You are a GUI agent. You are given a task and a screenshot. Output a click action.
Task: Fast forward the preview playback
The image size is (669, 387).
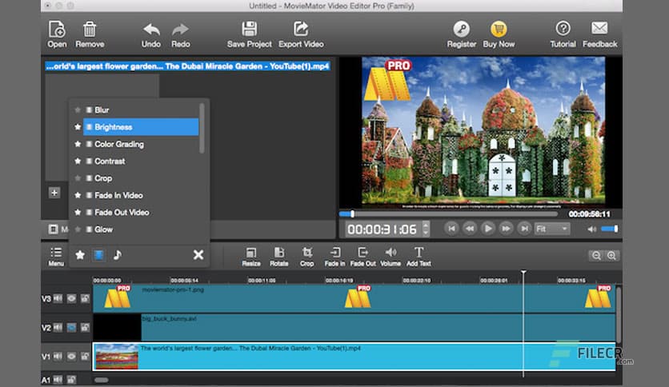point(506,229)
